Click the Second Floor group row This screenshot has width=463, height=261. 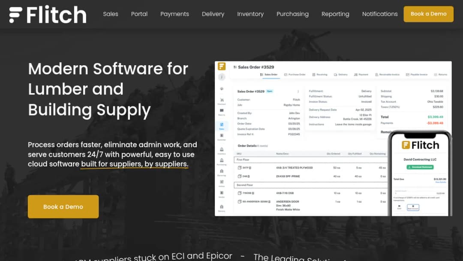(x=311, y=185)
